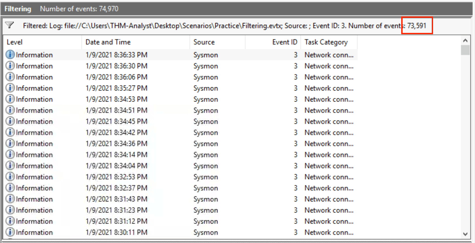Image resolution: width=475 pixels, height=243 pixels.
Task: Select the Filtering pane title
Action: coord(18,9)
